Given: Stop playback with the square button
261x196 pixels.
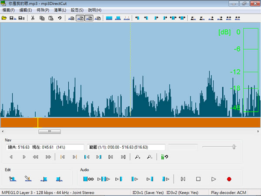Looking at the screenshot, I should (x=198, y=179).
